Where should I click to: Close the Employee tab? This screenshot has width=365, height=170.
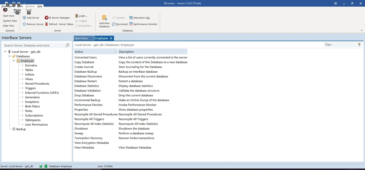pyautogui.click(x=111, y=38)
